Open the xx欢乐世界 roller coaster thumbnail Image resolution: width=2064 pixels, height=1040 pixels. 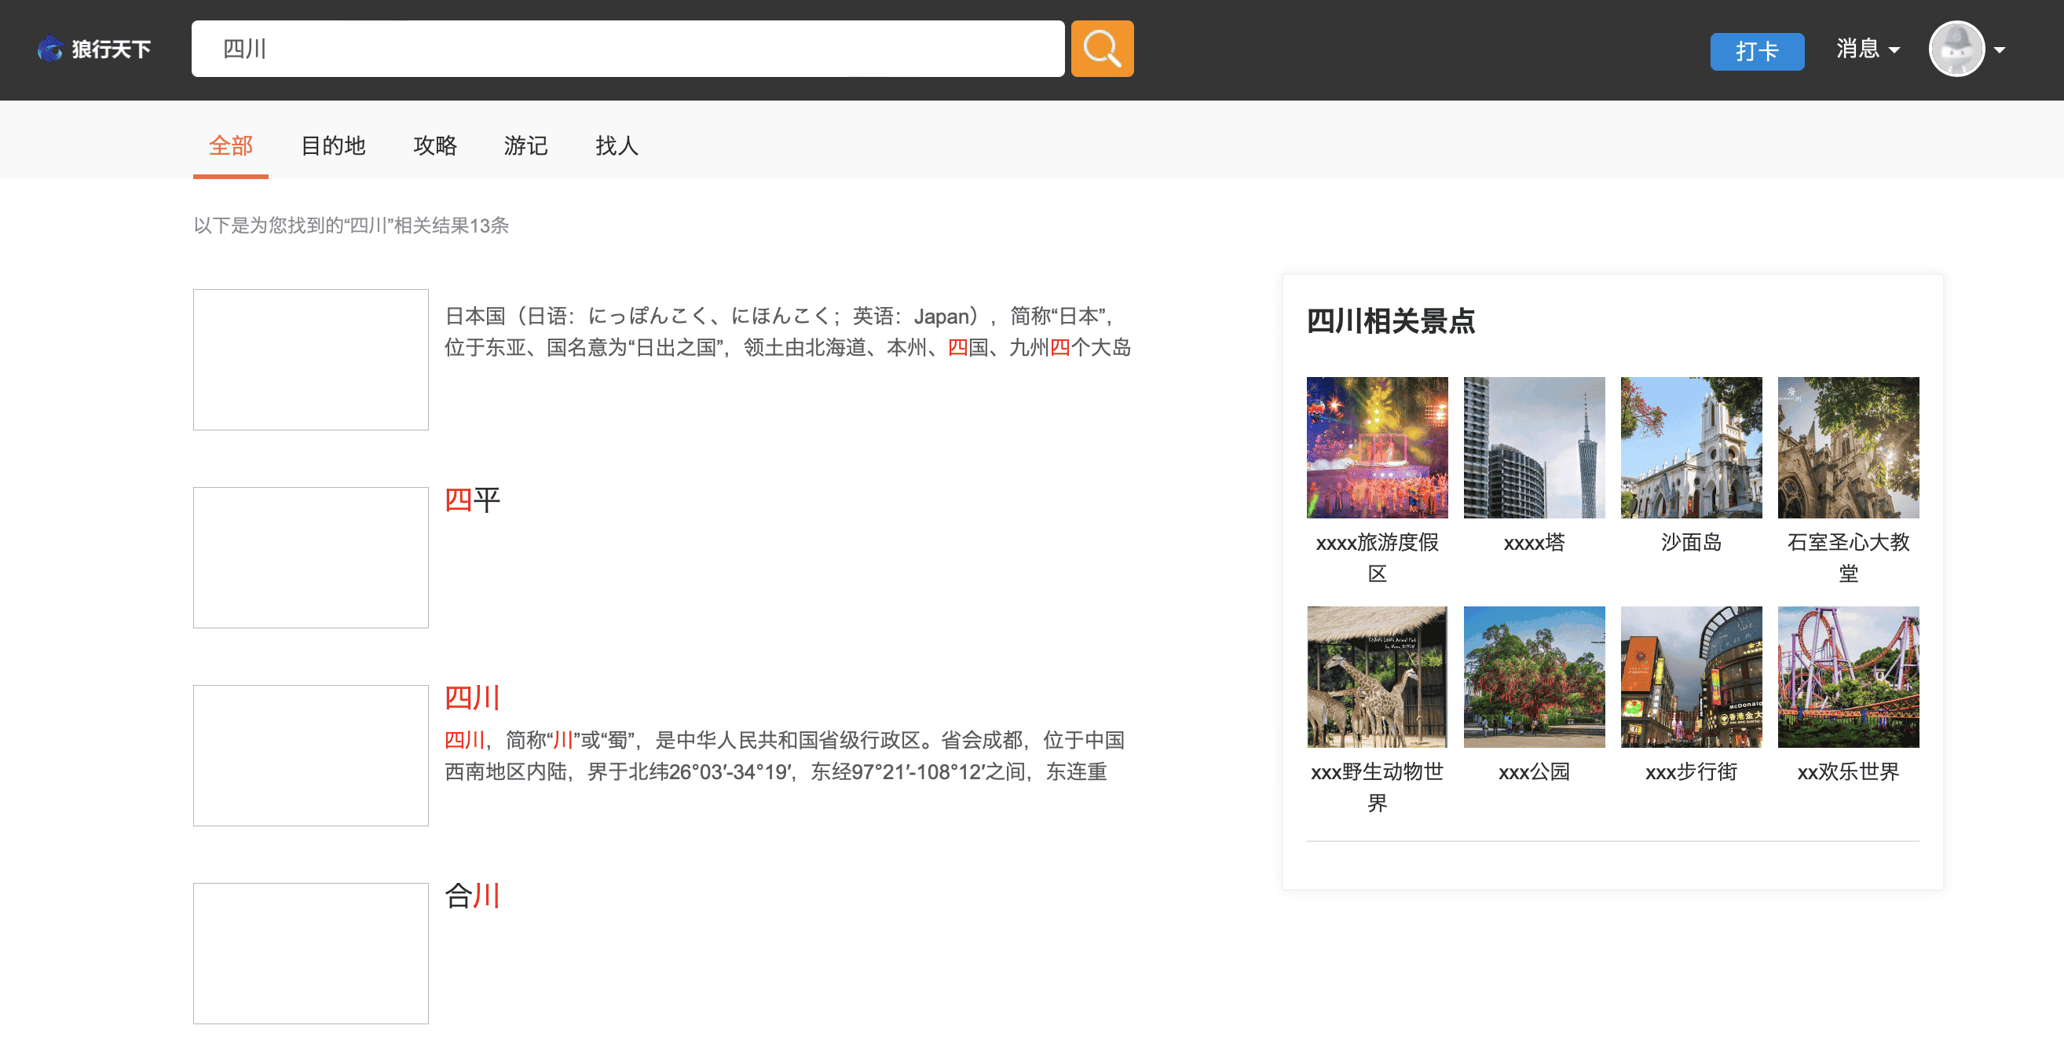coord(1848,676)
